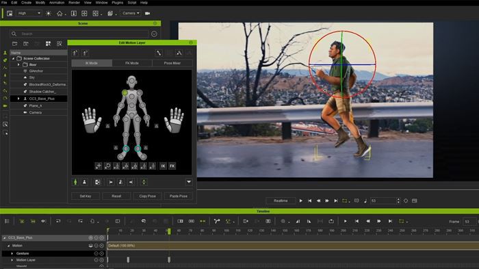
Task: Click the home view icon
Action: (x=60, y=14)
